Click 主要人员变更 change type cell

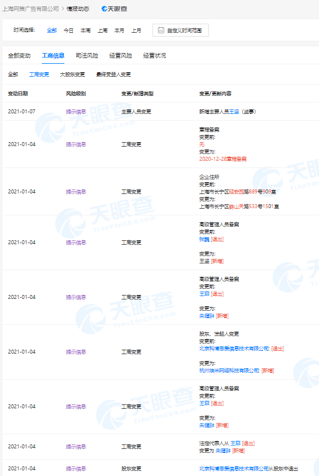[136, 112]
